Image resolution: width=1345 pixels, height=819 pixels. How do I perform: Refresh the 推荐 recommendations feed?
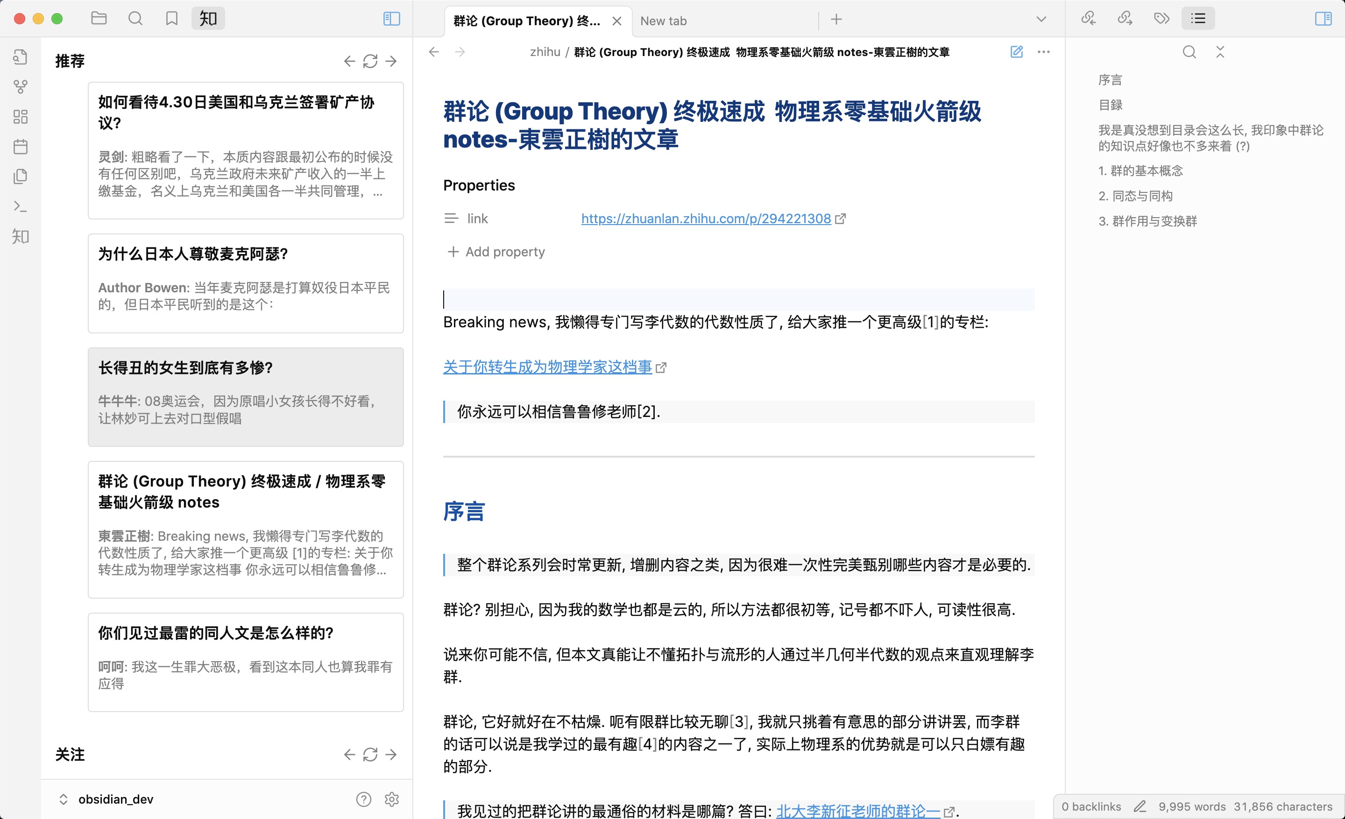(370, 61)
